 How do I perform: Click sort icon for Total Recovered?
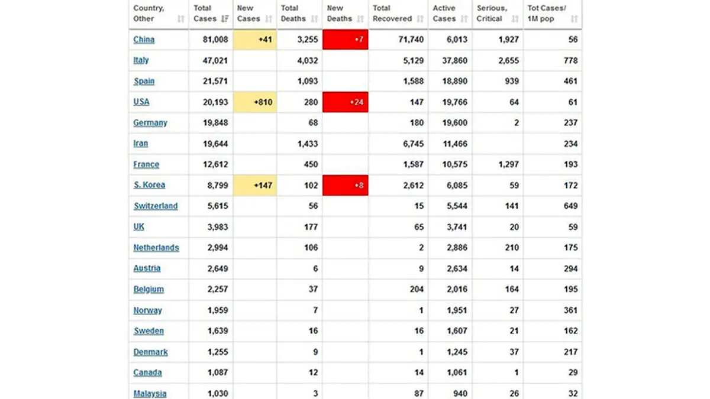coord(420,19)
